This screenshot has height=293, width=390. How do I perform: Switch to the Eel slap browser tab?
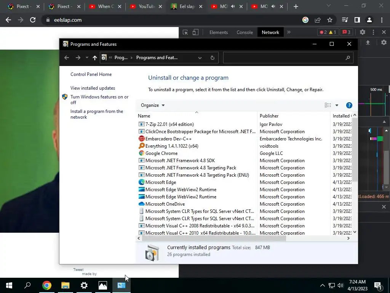coord(187,6)
